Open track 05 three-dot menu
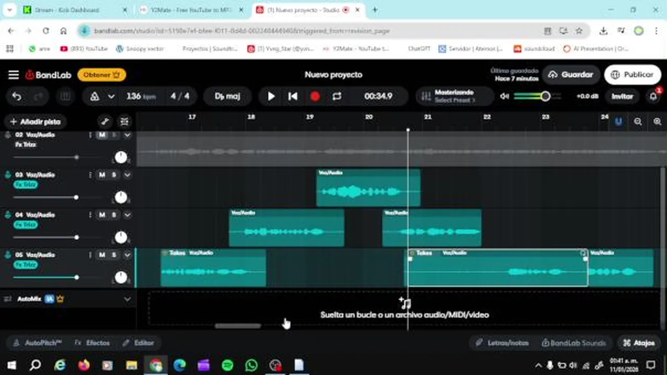The image size is (667, 375). (x=90, y=255)
